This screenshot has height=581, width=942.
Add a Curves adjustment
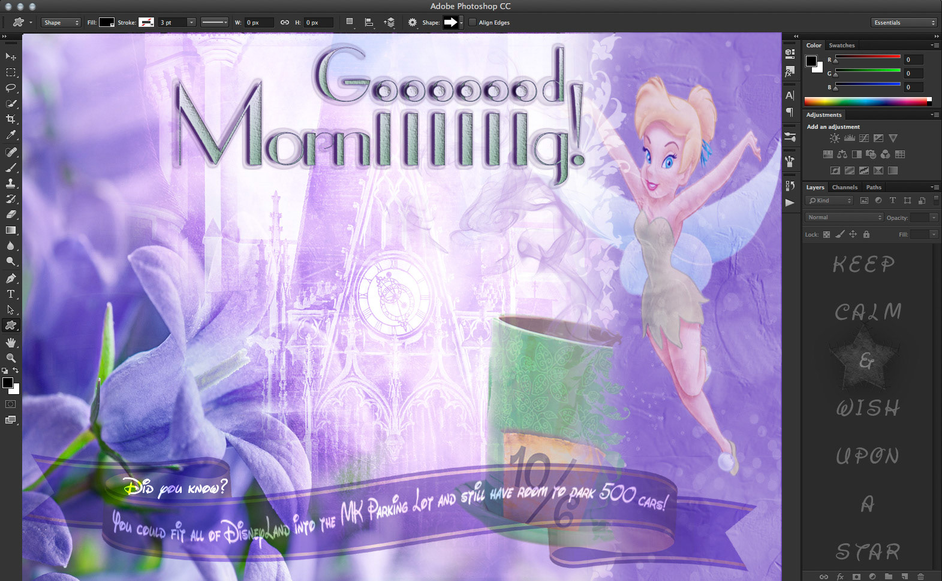[x=864, y=138]
